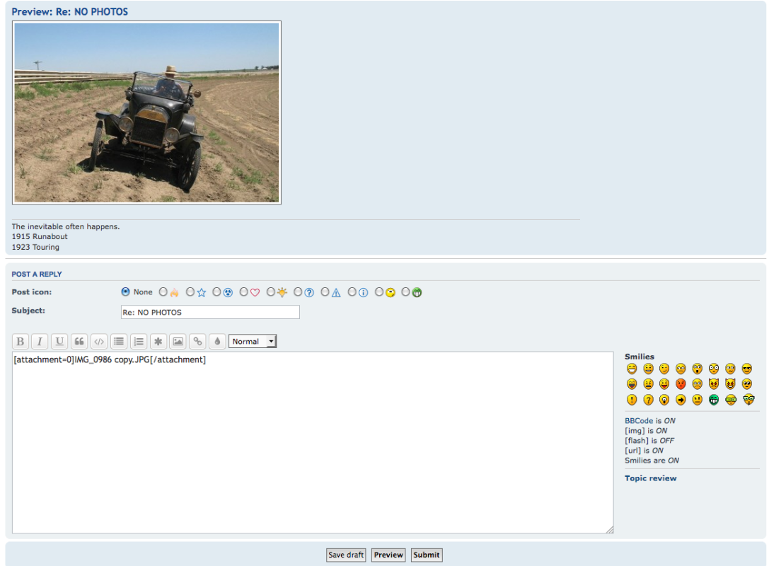This screenshot has height=566, width=769.
Task: Click the underline formatting button
Action: (x=59, y=342)
